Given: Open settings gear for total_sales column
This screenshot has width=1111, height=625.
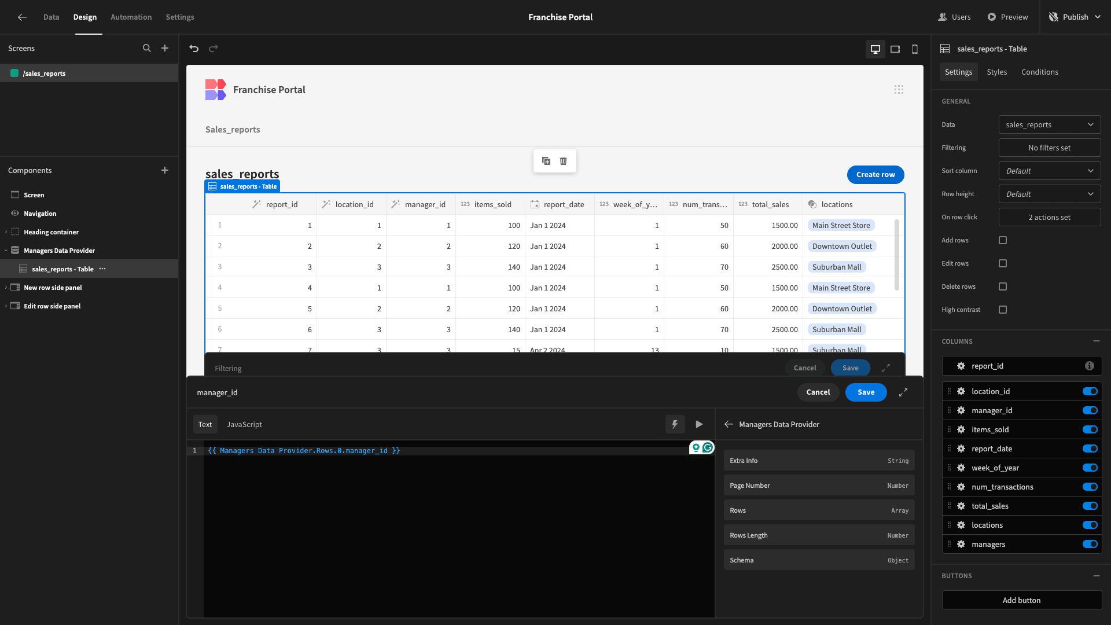Looking at the screenshot, I should [961, 506].
